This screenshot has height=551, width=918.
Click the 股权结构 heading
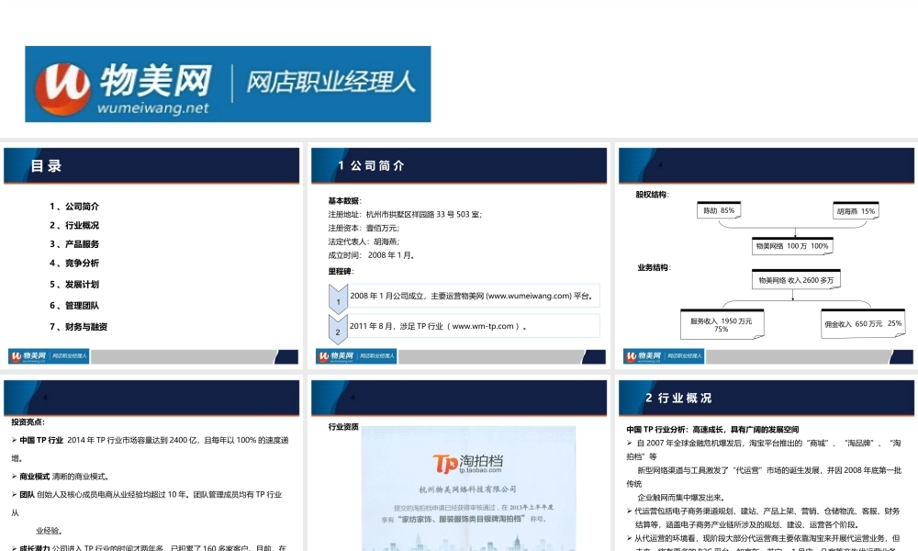(652, 195)
